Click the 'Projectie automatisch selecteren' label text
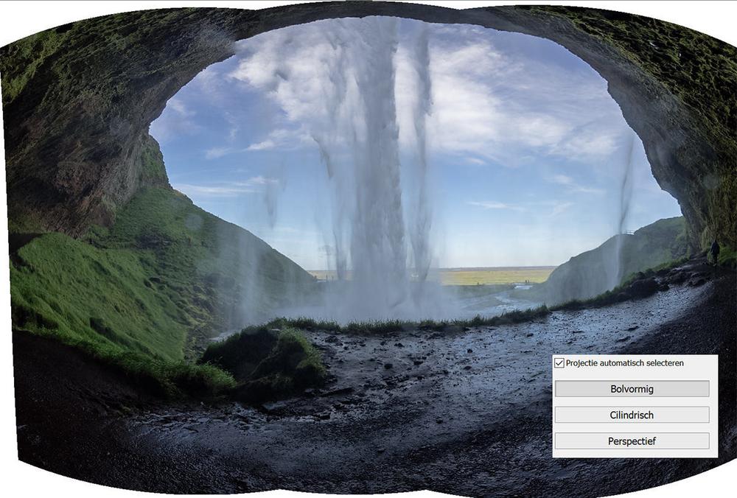The width and height of the screenshot is (737, 498). [625, 363]
